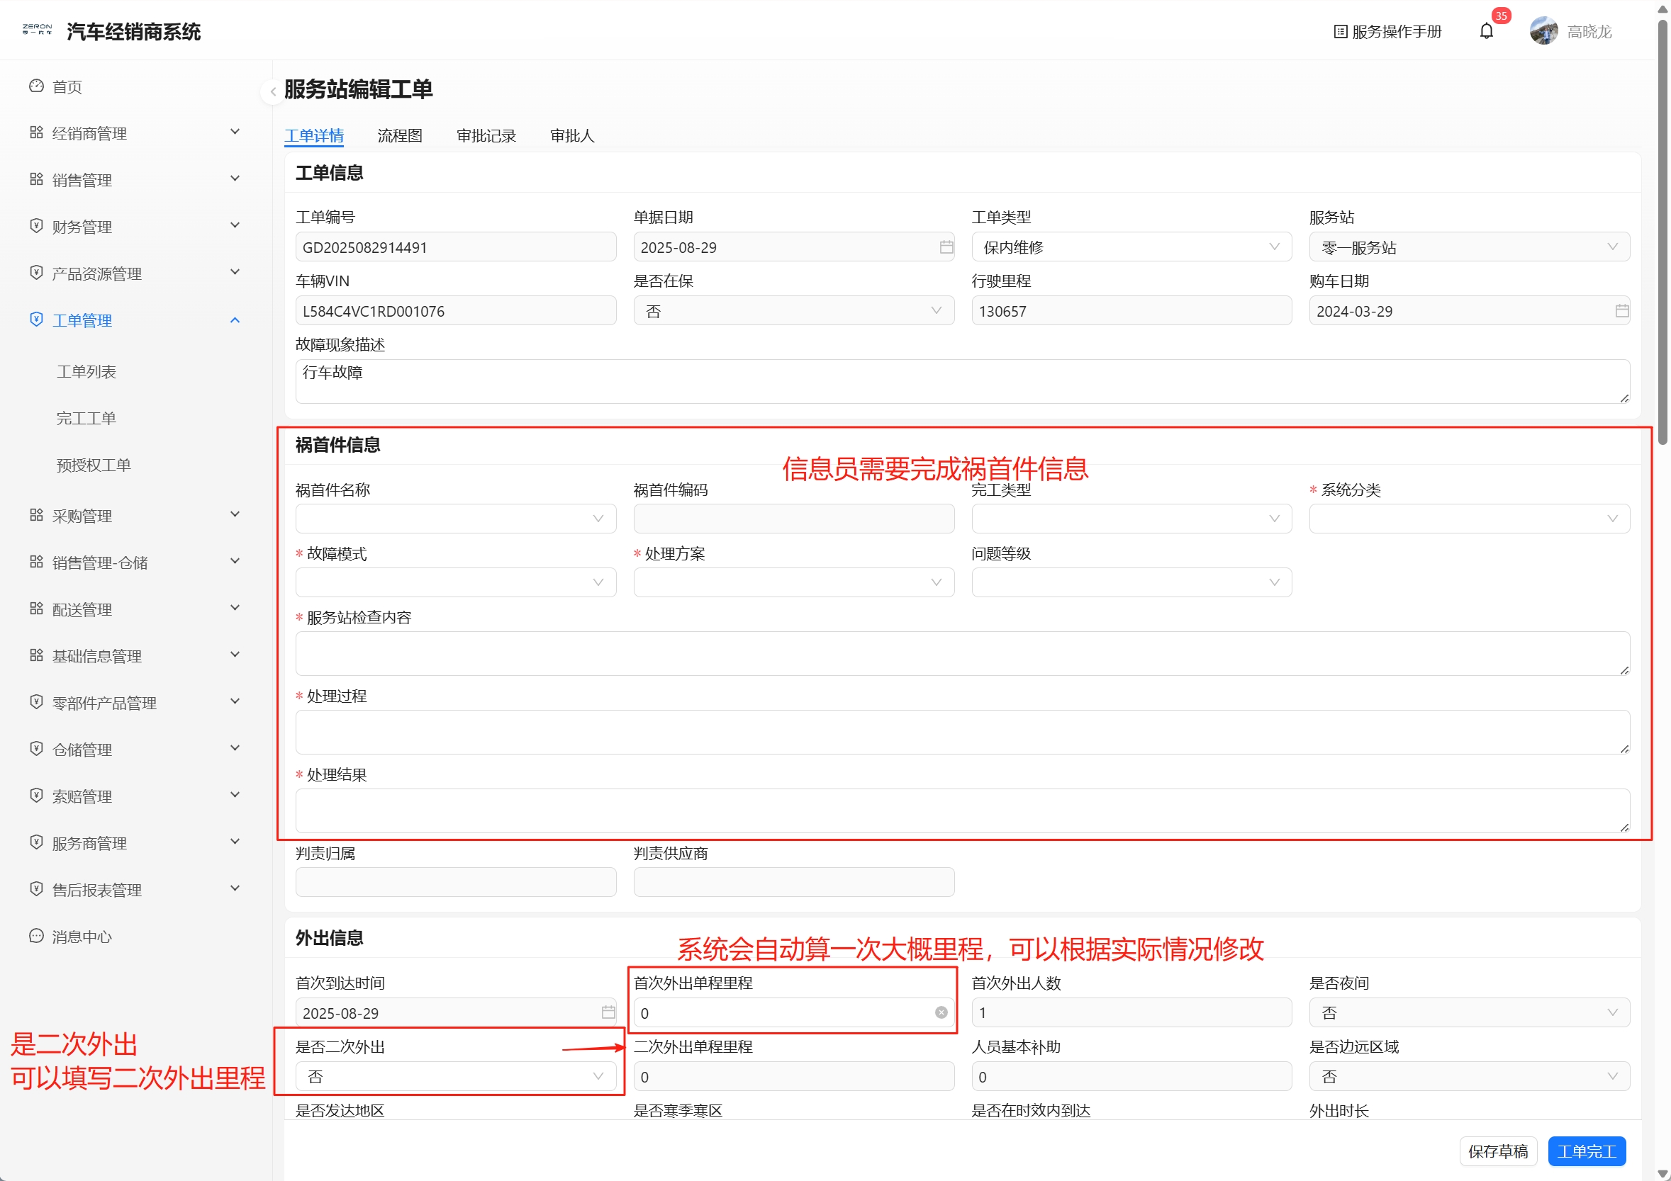
Task: Click the 车辆VIN input field
Action: 456,310
